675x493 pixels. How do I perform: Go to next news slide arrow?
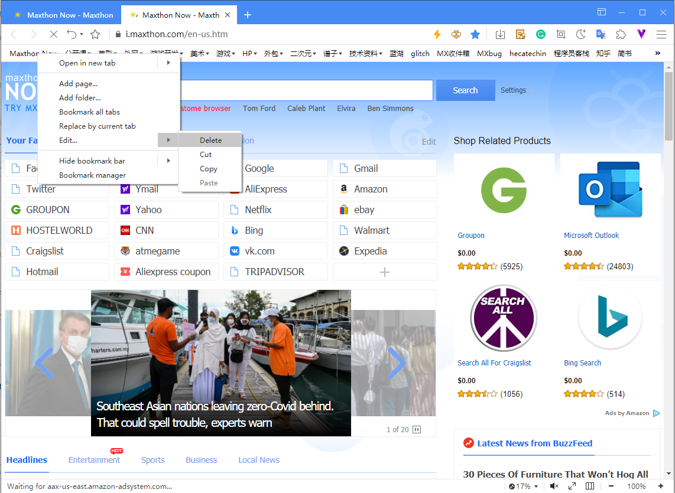click(x=397, y=363)
